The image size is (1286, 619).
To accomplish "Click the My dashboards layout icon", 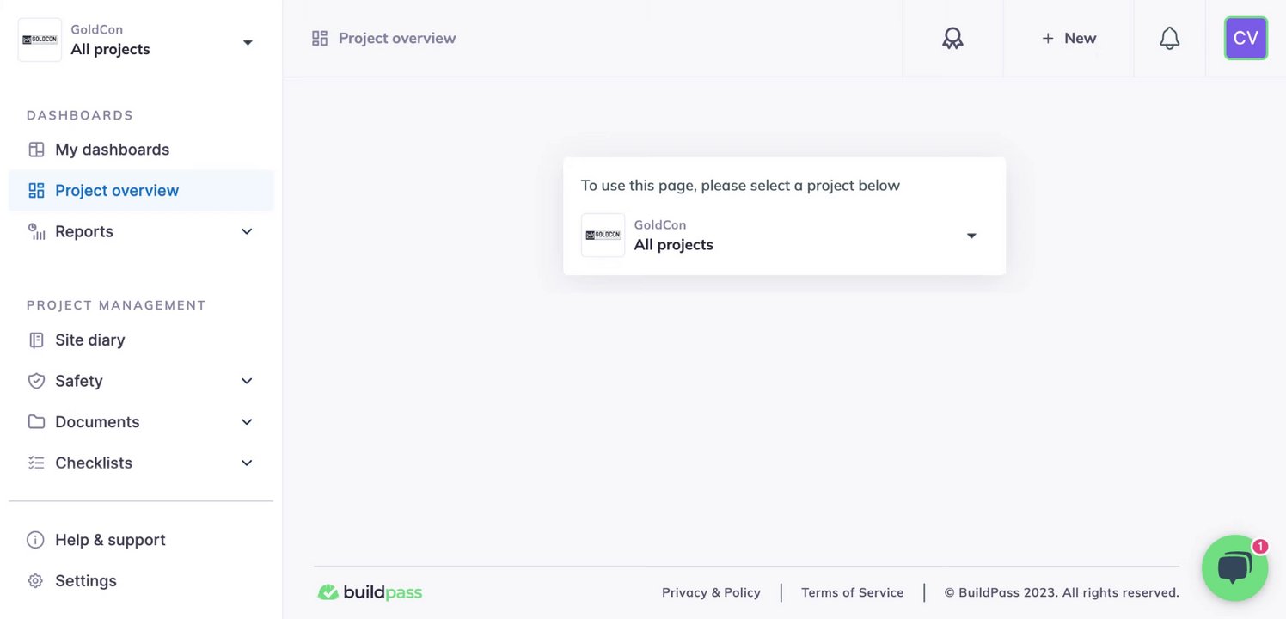I will click(x=36, y=150).
